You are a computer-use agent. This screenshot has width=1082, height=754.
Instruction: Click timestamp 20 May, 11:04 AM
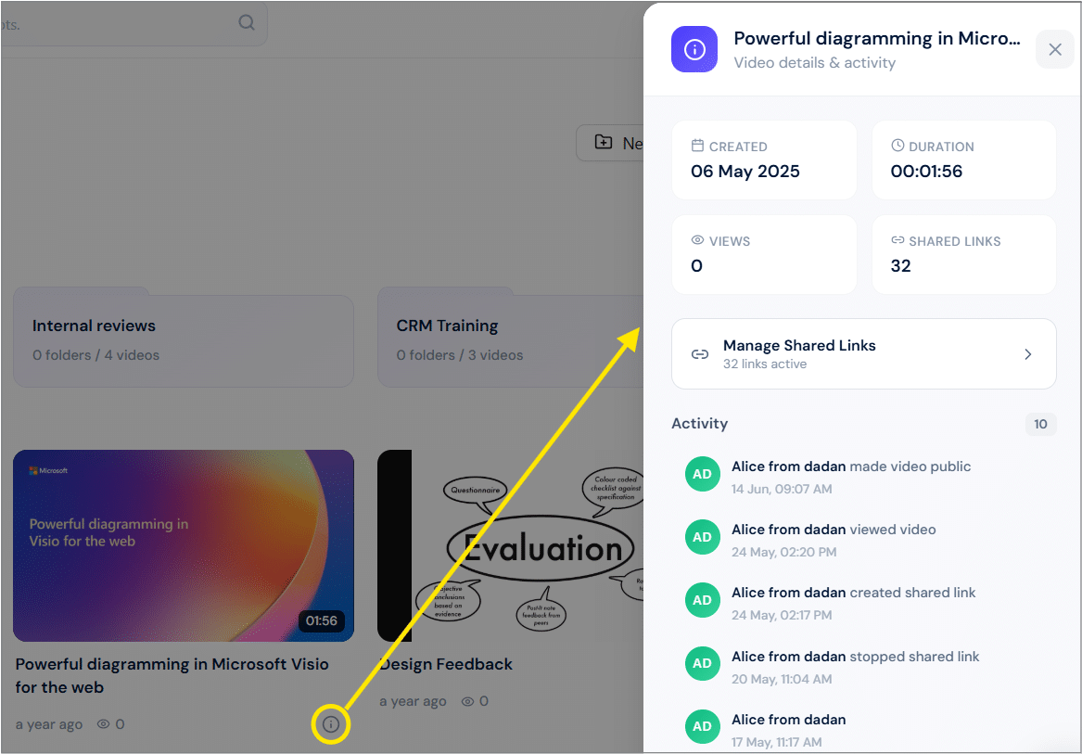782,679
